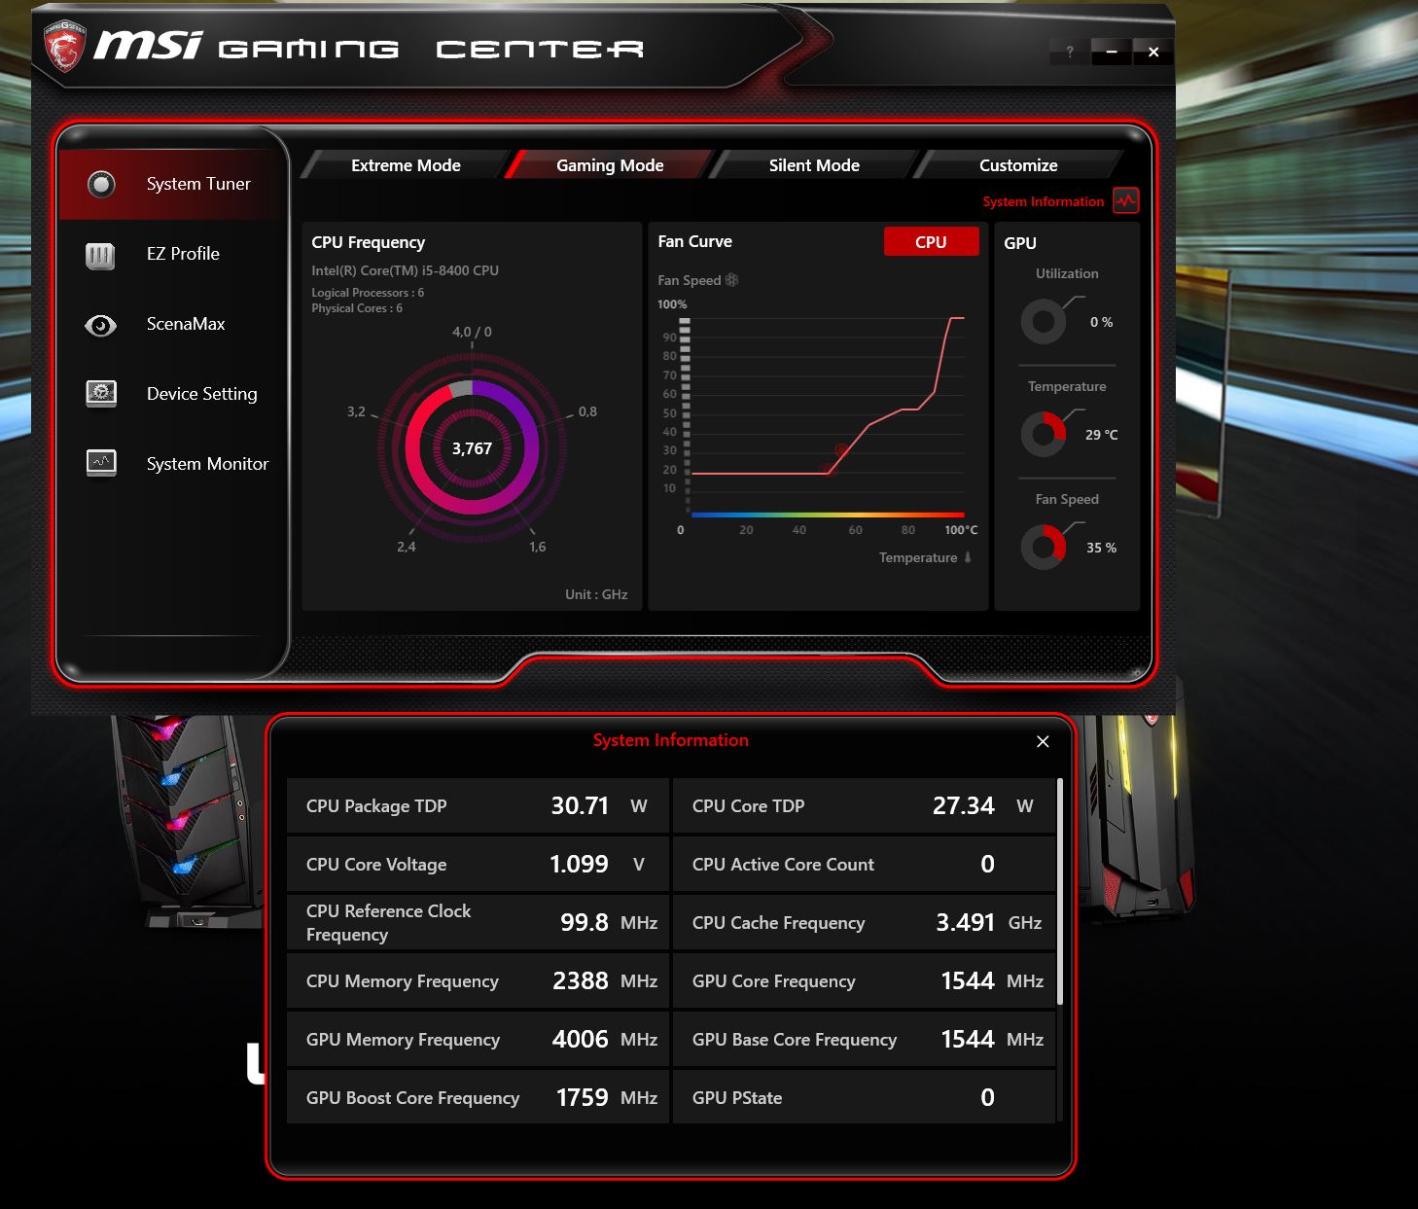Click the GPU Utilization gauge

[x=1044, y=321]
